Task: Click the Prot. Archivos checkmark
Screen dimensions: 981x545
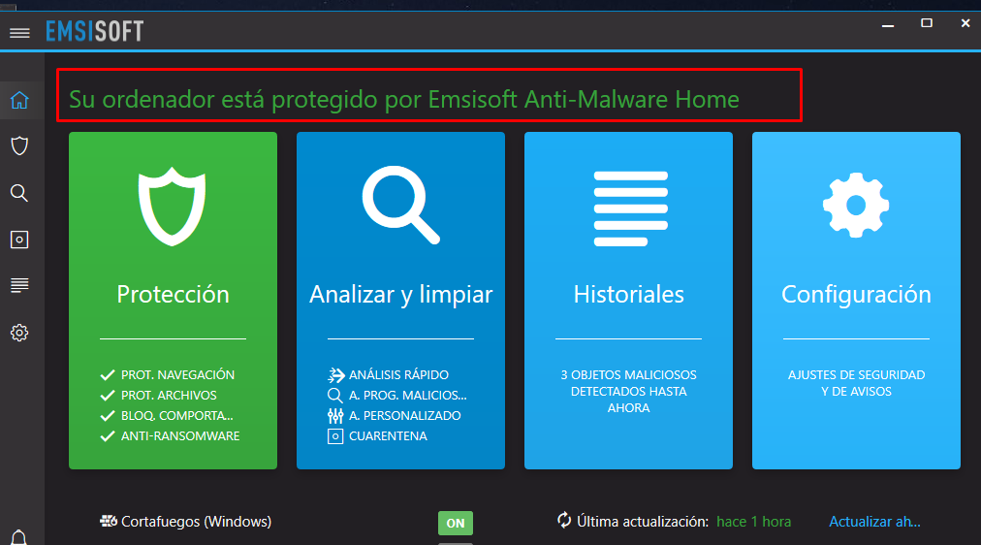Action: [x=108, y=396]
